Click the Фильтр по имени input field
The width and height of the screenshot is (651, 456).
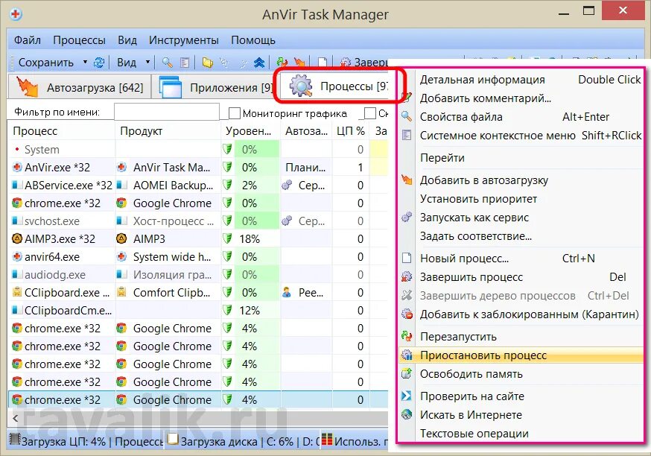167,112
